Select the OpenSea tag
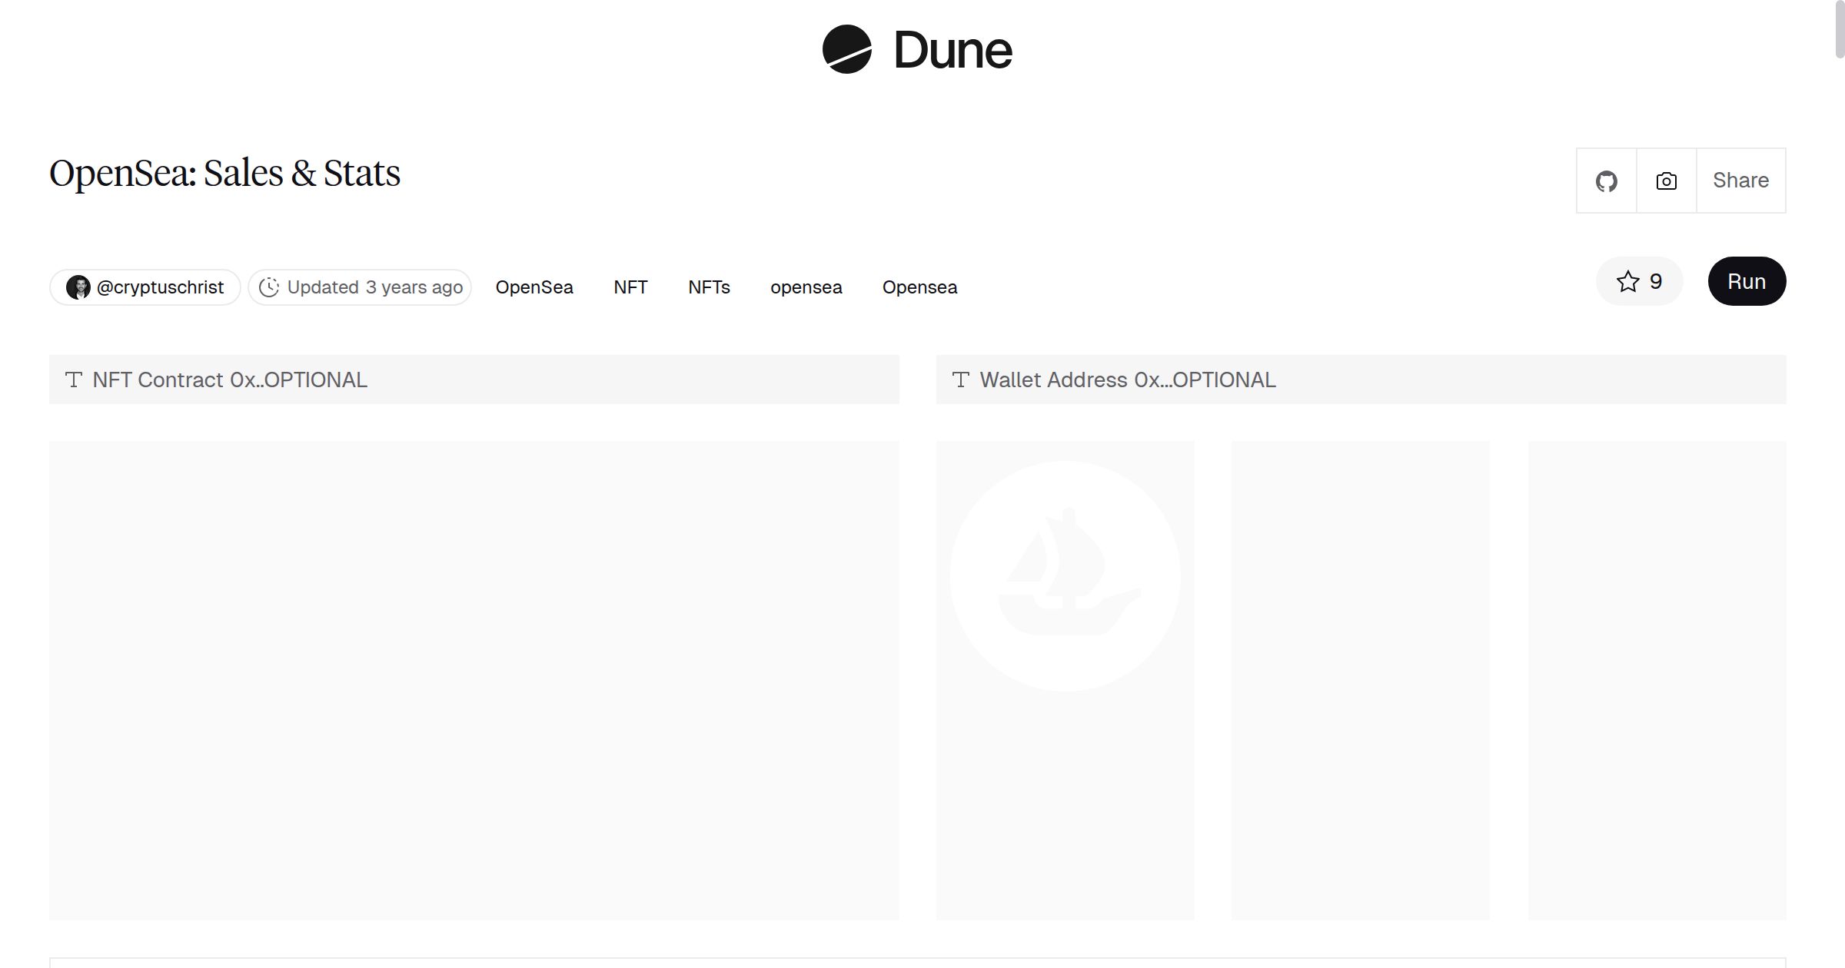Screen dimensions: 1845x968 [x=534, y=287]
